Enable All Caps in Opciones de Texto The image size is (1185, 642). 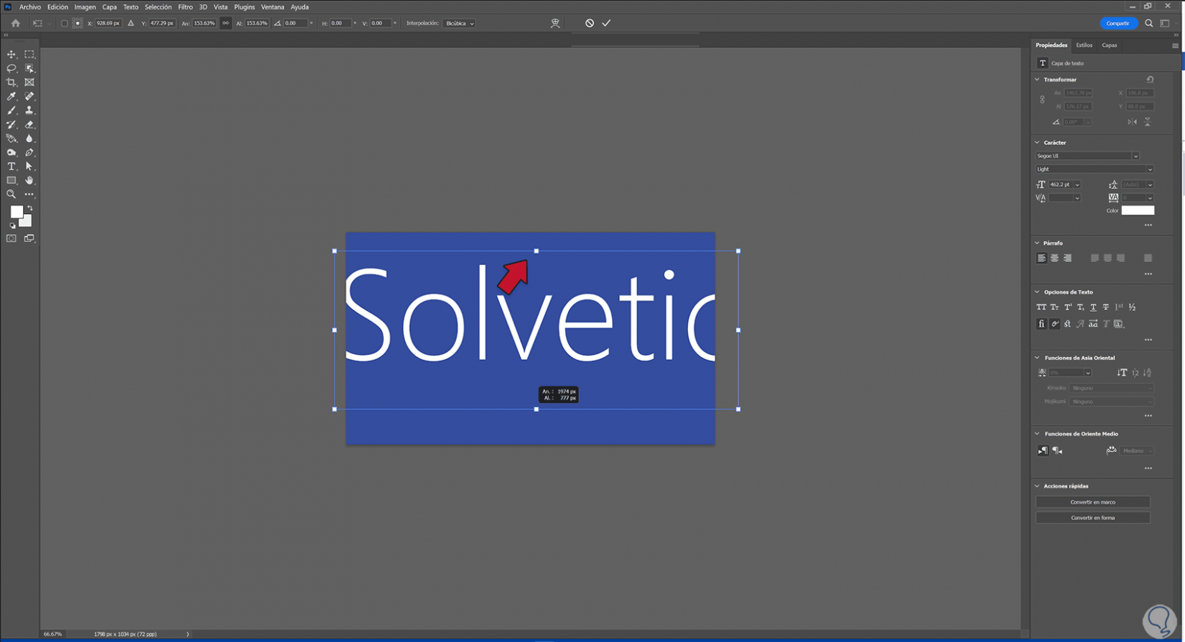(x=1041, y=307)
